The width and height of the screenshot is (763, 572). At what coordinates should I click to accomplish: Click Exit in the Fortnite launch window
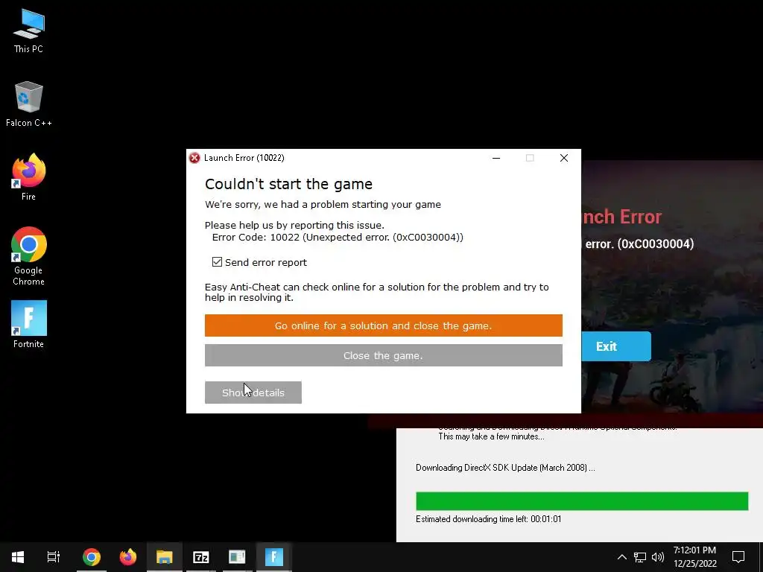coord(616,346)
